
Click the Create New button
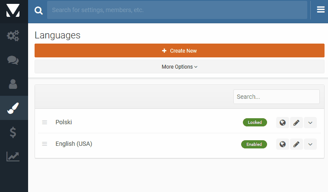[x=179, y=50]
